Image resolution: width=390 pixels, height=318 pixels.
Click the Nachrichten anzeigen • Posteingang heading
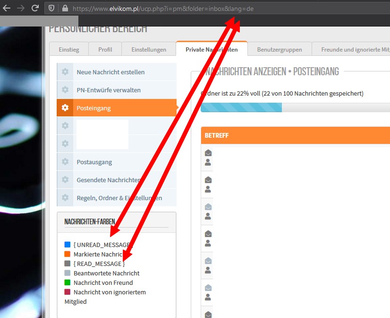pyautogui.click(x=272, y=71)
